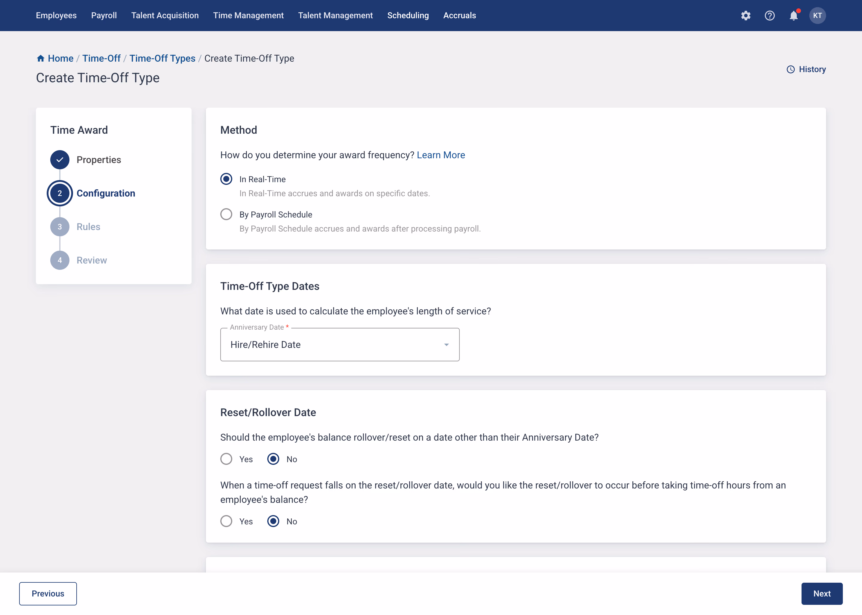
Task: Go to Home breadcrumb link
Action: click(x=61, y=58)
